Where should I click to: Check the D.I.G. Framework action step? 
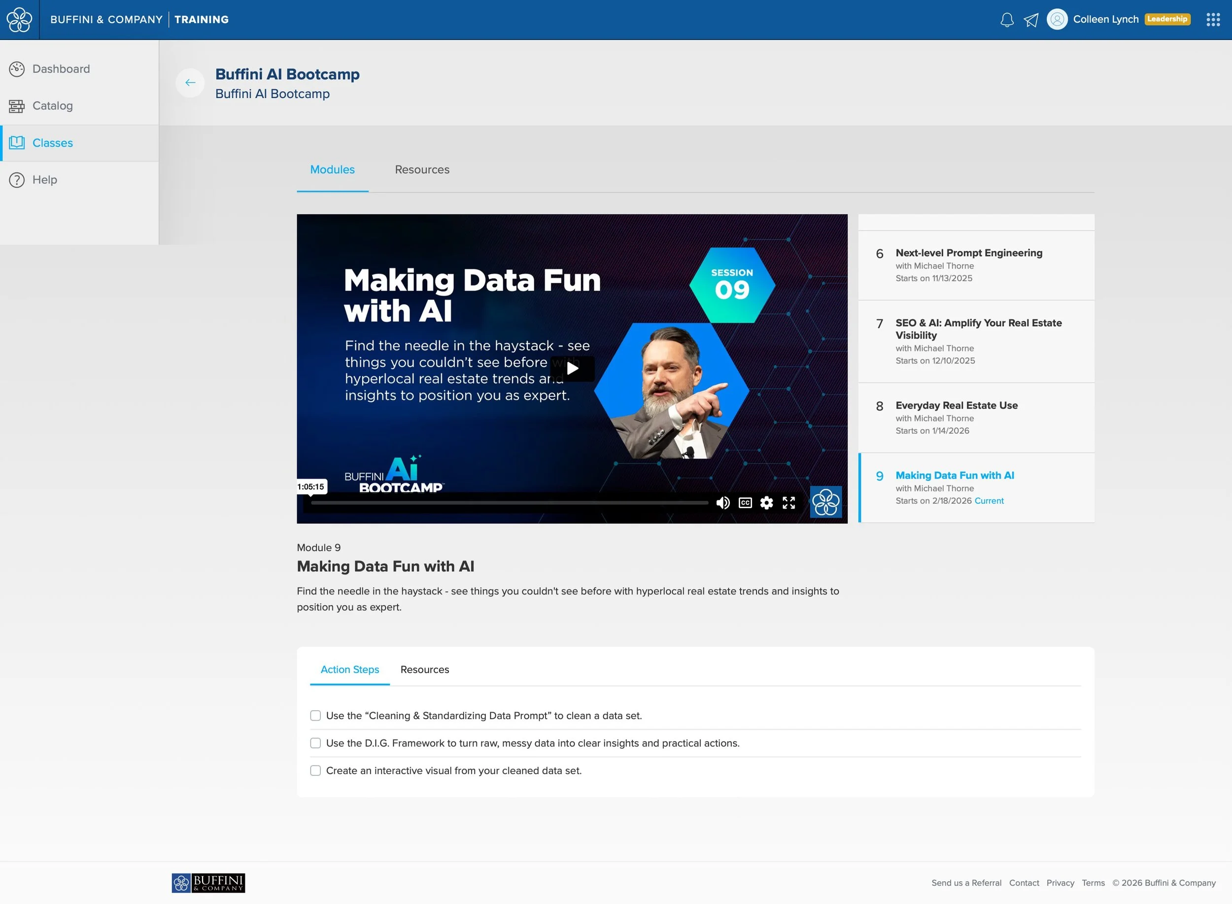315,742
